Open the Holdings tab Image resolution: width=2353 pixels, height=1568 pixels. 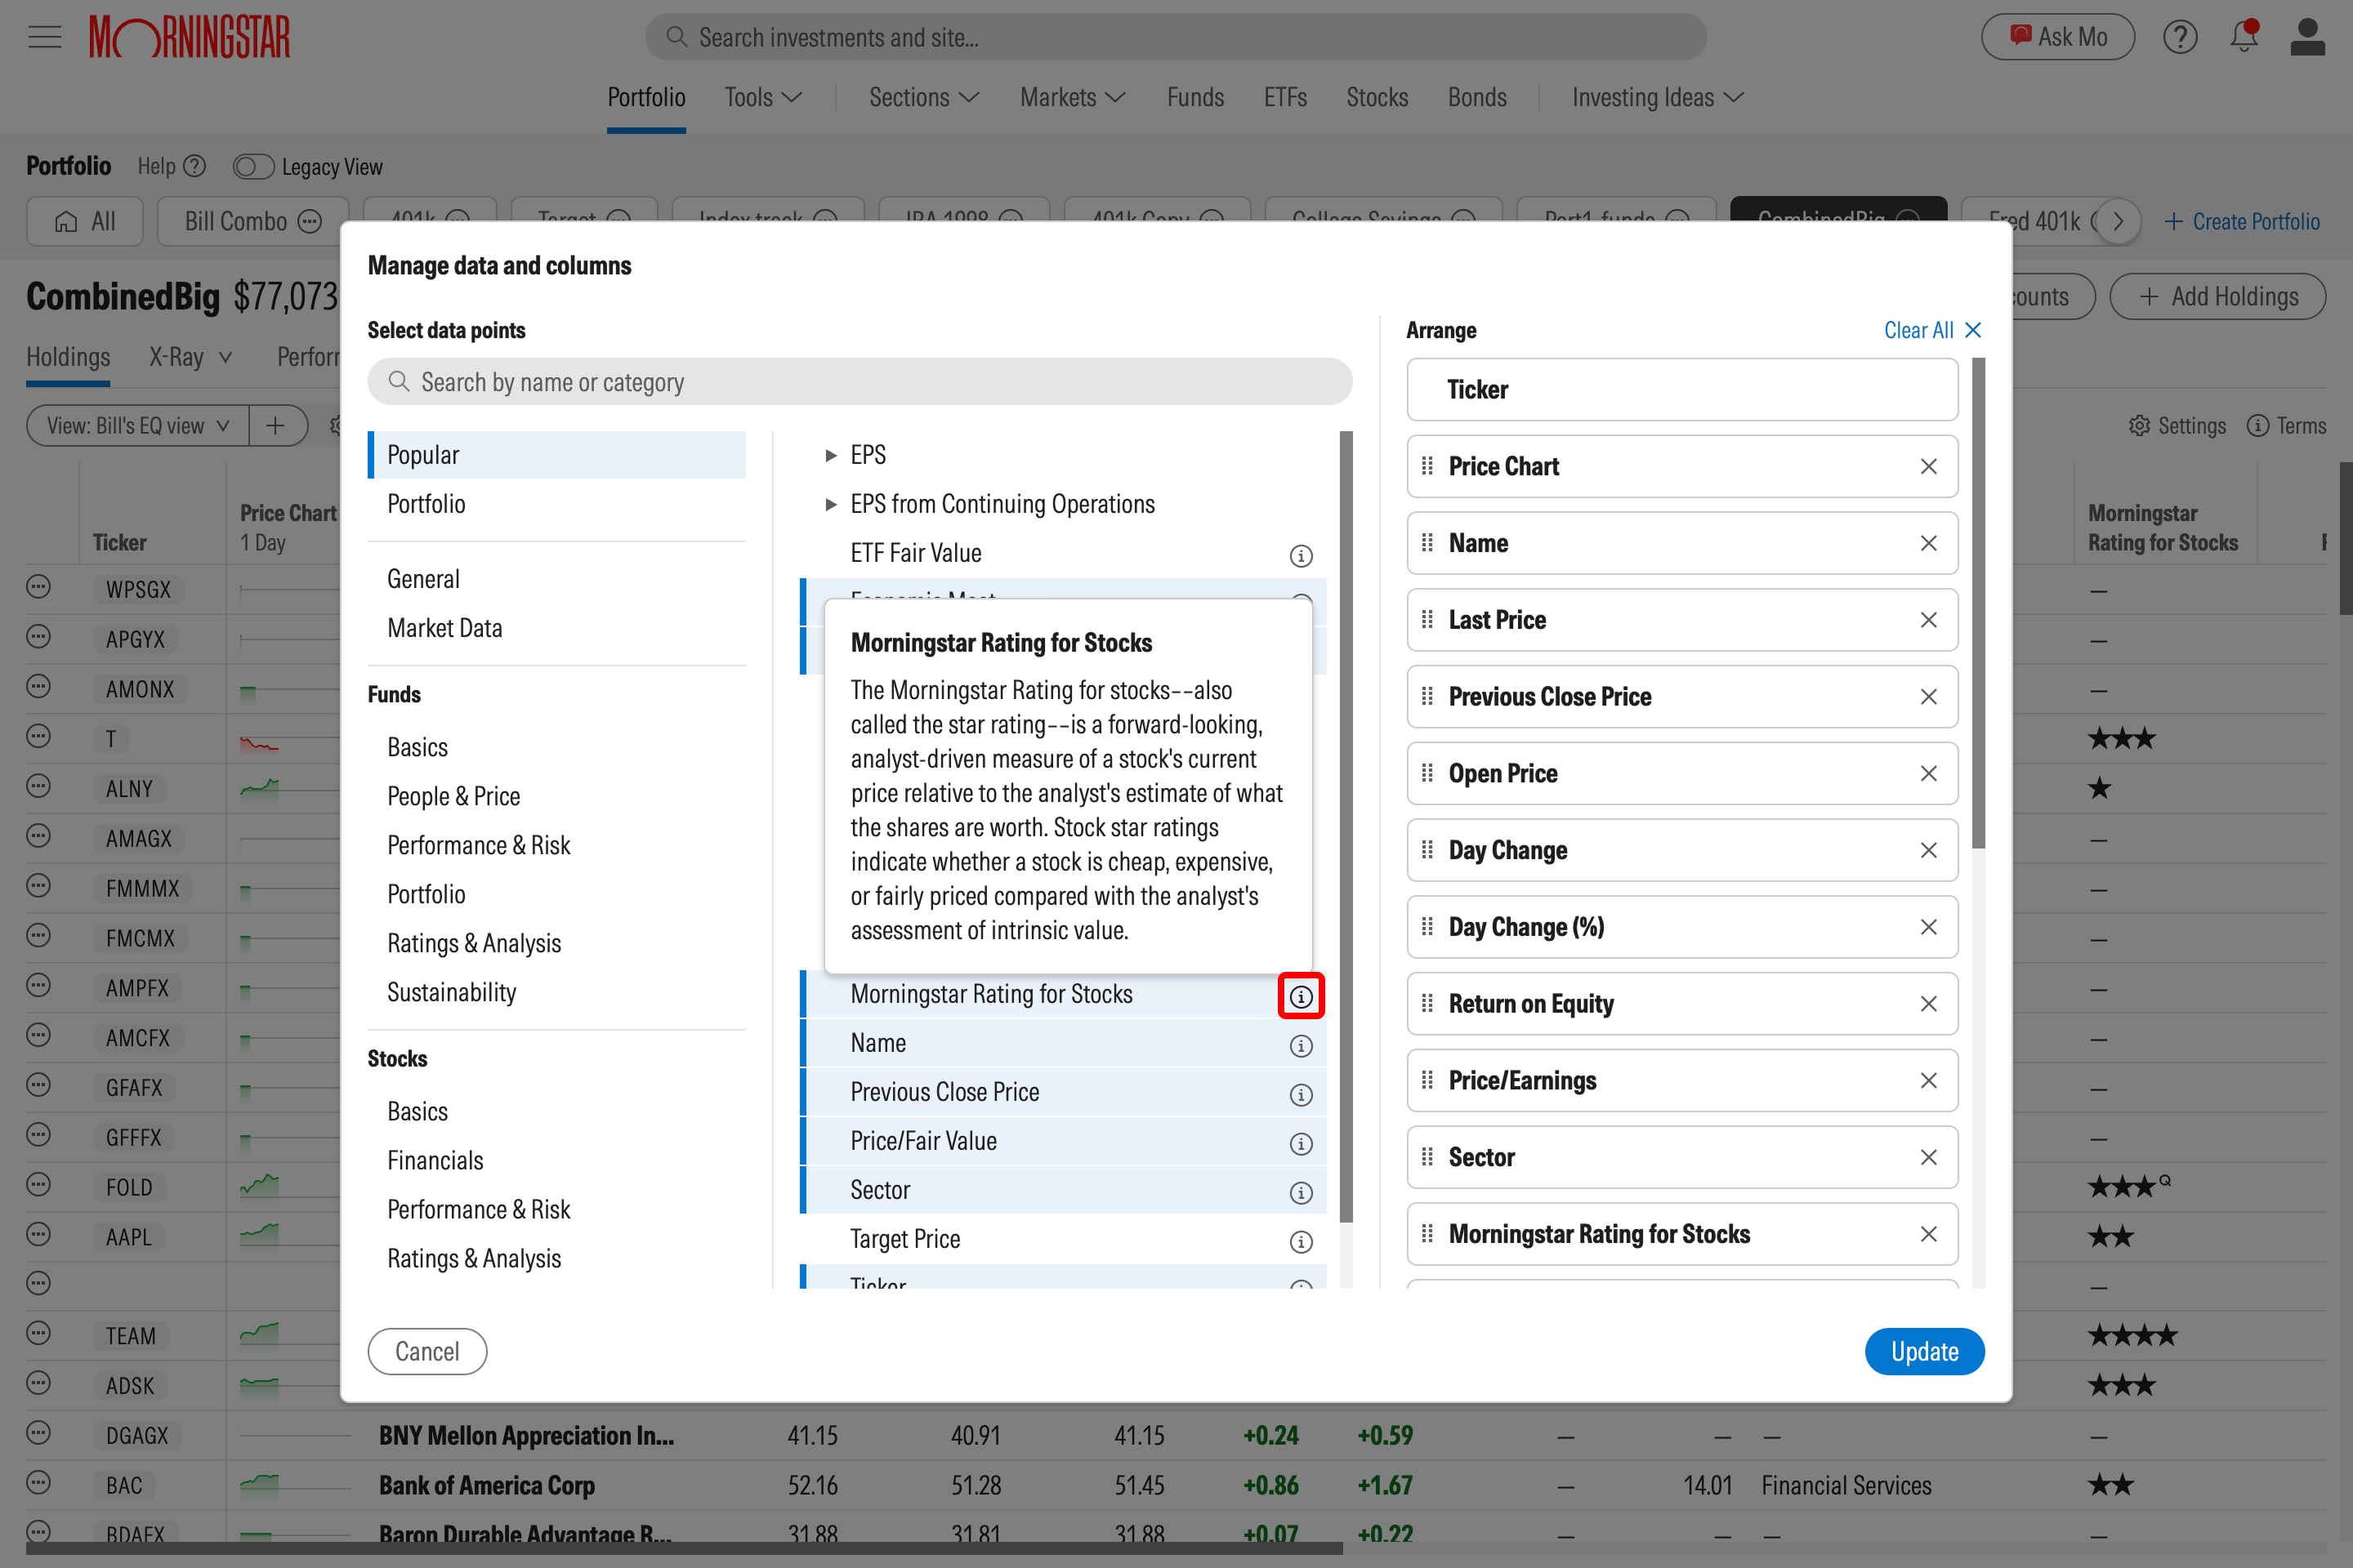pyautogui.click(x=68, y=357)
